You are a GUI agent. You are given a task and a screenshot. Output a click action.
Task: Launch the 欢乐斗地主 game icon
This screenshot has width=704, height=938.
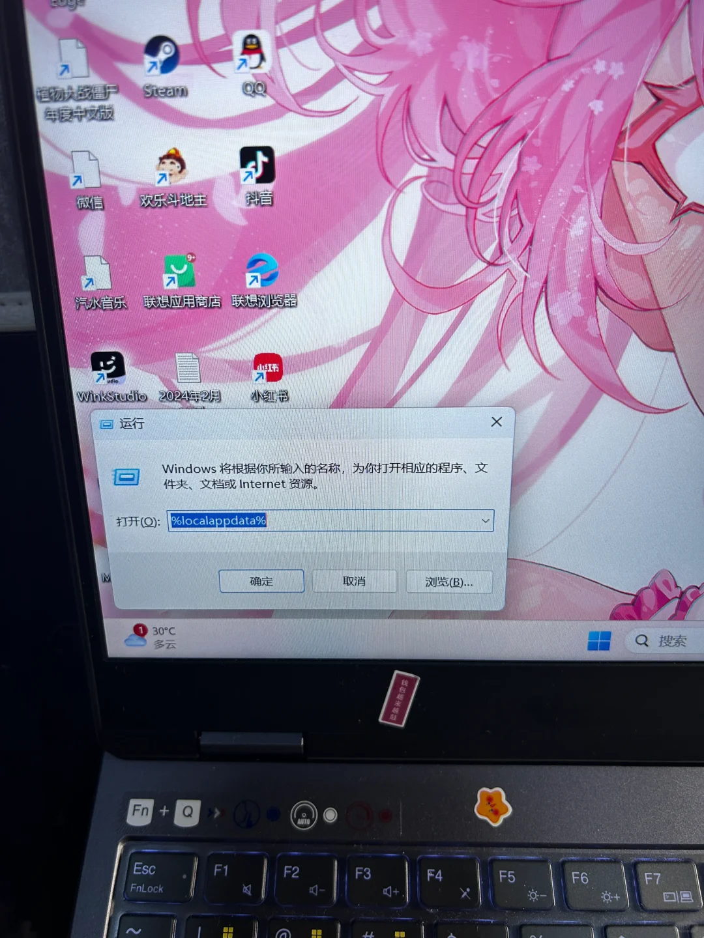tap(172, 178)
